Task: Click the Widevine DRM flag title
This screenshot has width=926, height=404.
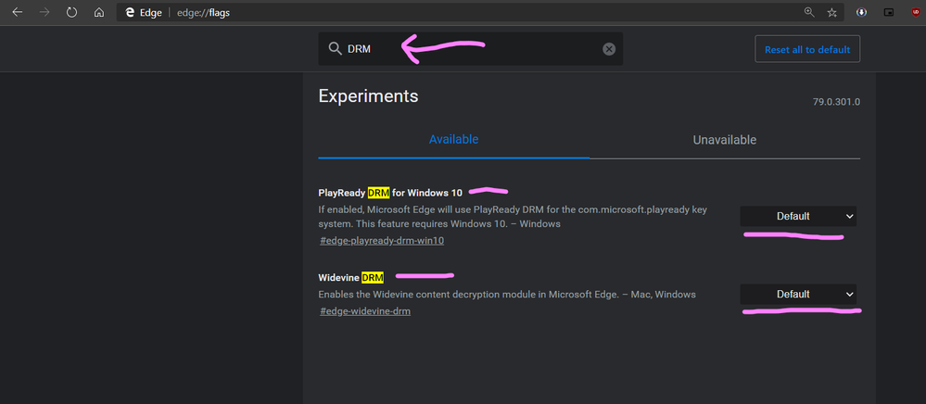Action: pyautogui.click(x=350, y=277)
